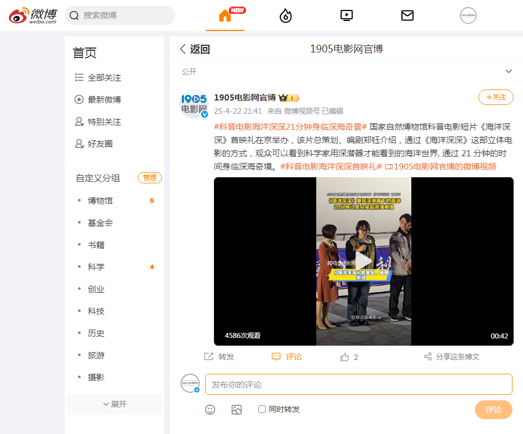Open the video channel icon
Viewport: 523px width, 434px height.
(347, 15)
